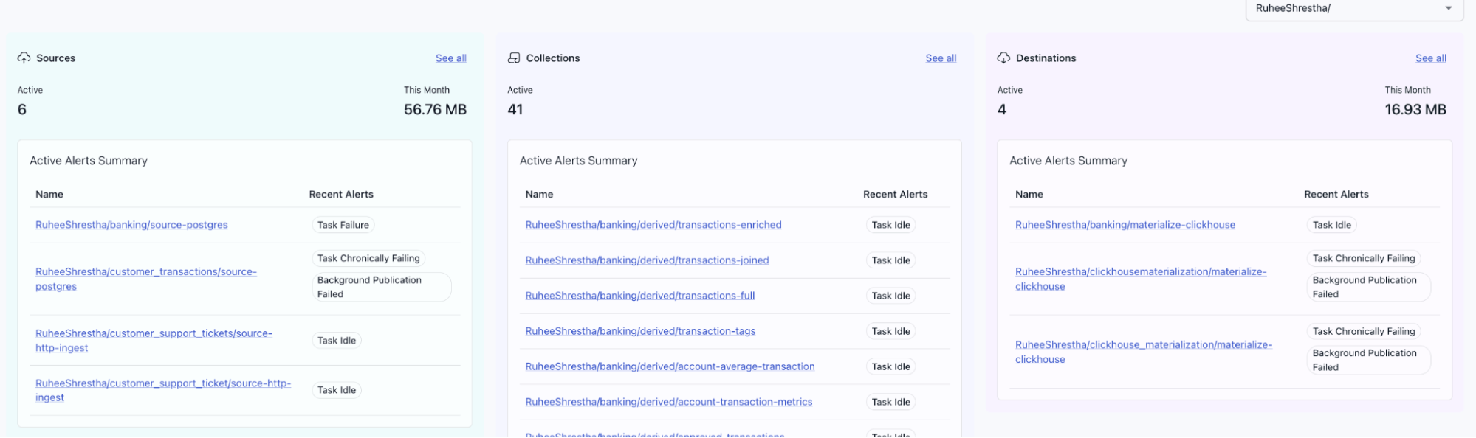Click Background Publication Failed chip for clickhouse_materialization

pos(1369,360)
